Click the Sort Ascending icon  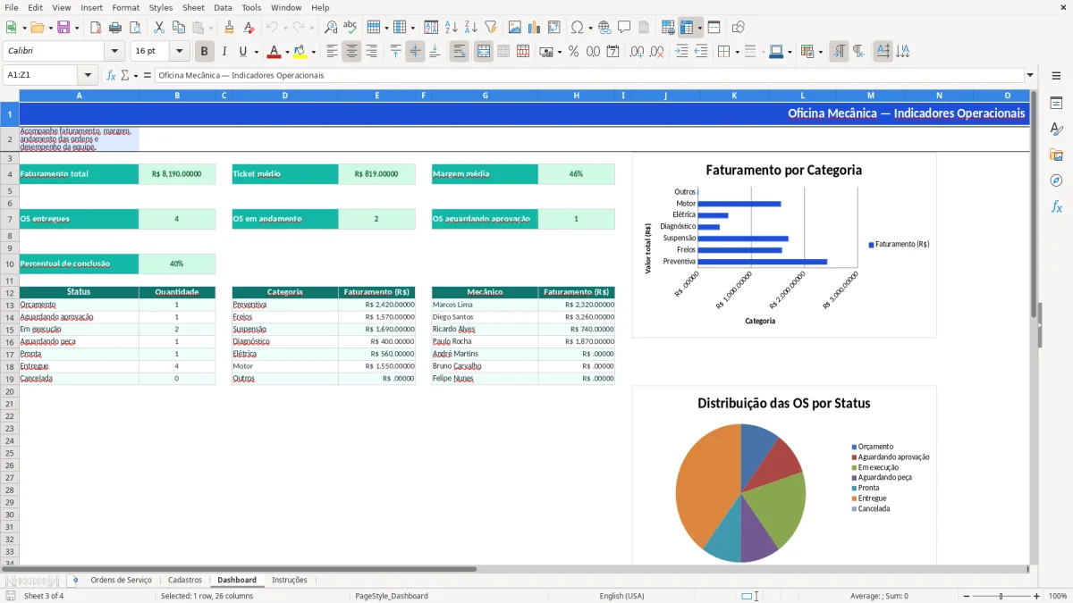452,28
